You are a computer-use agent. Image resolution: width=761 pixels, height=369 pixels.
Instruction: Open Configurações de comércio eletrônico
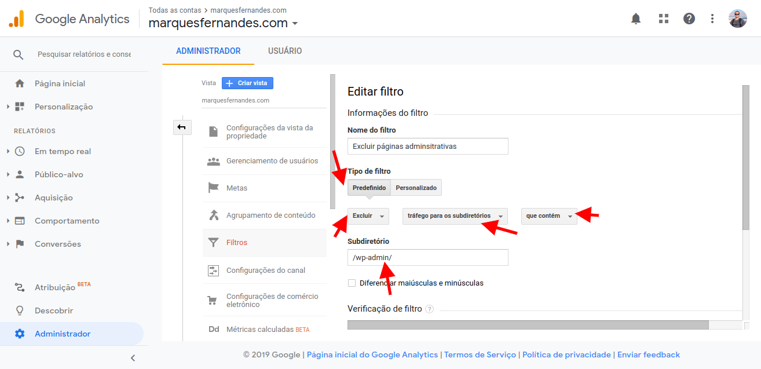pos(272,301)
